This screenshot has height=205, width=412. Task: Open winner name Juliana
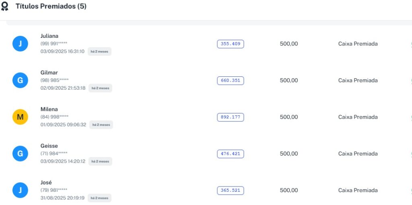click(x=49, y=36)
